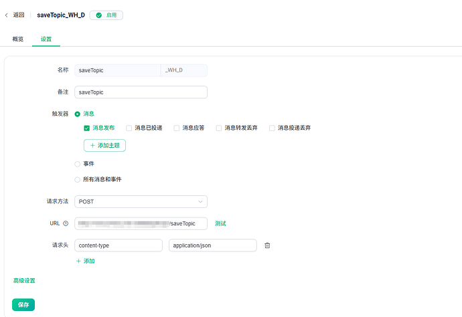Select the 所有消息和事件 radio button
The height and width of the screenshot is (317, 462).
pos(78,179)
